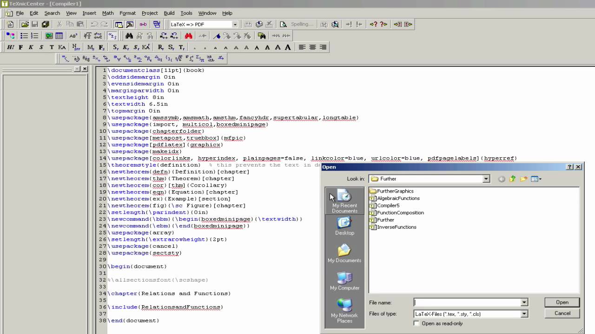Click the Save all icon in toolbar
The height and width of the screenshot is (334, 595).
click(46, 25)
